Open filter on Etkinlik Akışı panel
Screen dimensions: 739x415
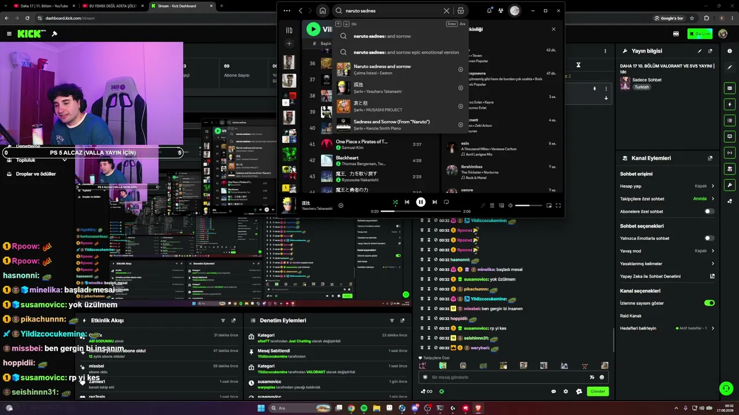pyautogui.click(x=223, y=320)
